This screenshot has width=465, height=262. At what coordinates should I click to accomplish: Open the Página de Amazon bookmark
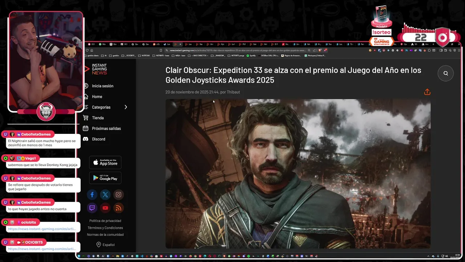coord(290,56)
